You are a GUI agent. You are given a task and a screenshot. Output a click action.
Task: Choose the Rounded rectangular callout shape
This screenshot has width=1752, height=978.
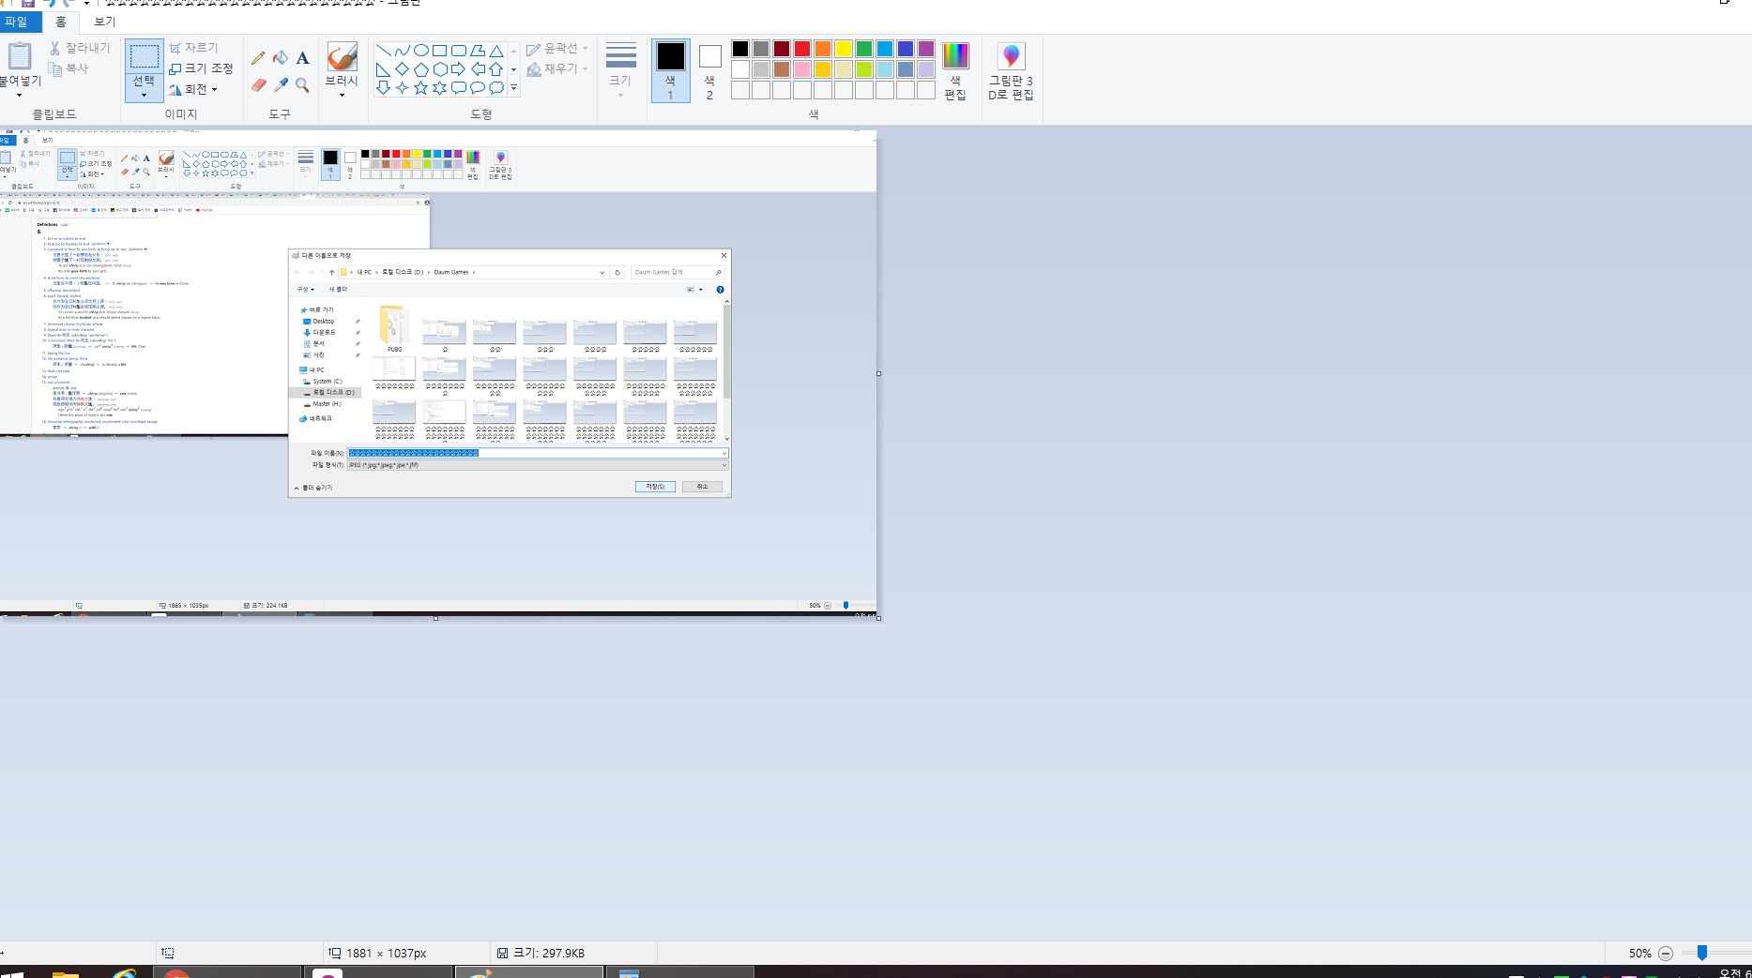coord(458,87)
